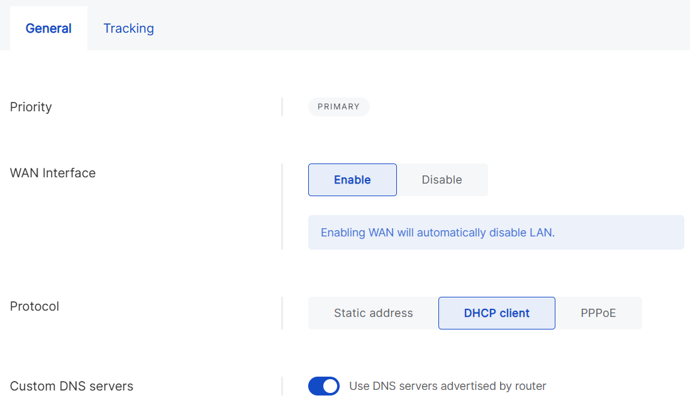Turn off 'Use DNS servers advertised by router'
Image resolution: width=690 pixels, height=415 pixels.
tap(323, 386)
